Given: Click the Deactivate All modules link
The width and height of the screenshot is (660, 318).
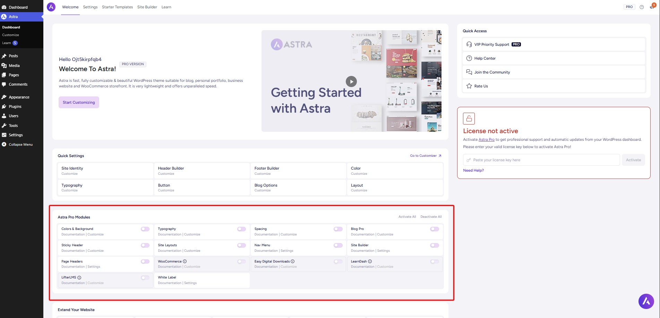Looking at the screenshot, I should point(431,217).
